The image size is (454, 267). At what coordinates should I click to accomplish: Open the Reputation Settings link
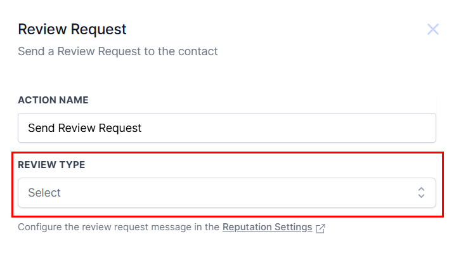tap(267, 227)
